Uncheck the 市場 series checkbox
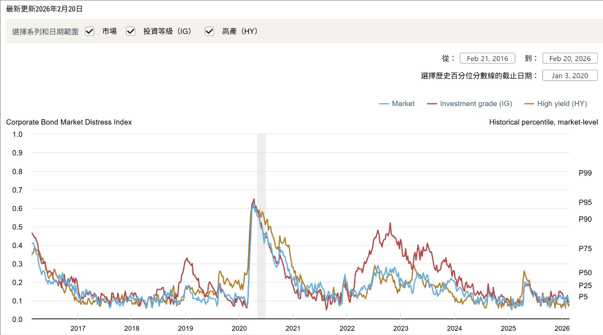This screenshot has width=603, height=335. point(90,31)
